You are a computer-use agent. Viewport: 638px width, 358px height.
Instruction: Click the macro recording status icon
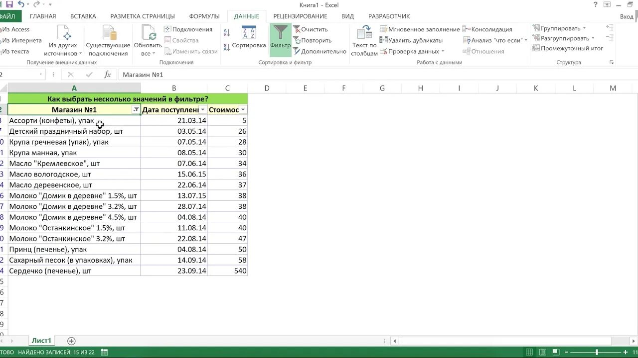(104, 352)
